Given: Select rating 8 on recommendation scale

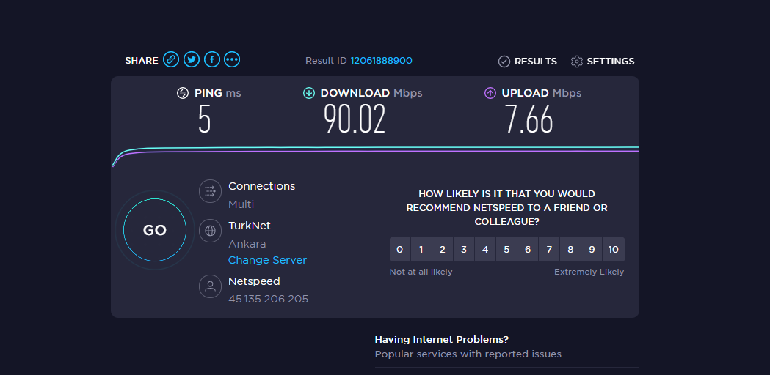Looking at the screenshot, I should point(570,250).
